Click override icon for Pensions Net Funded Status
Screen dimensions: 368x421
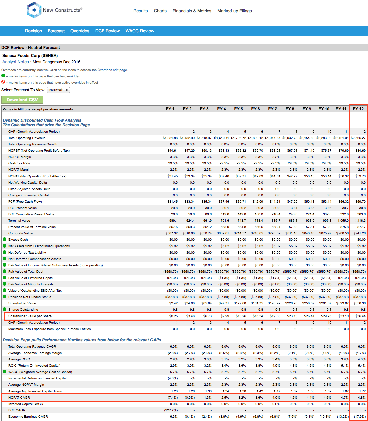pos(5,297)
